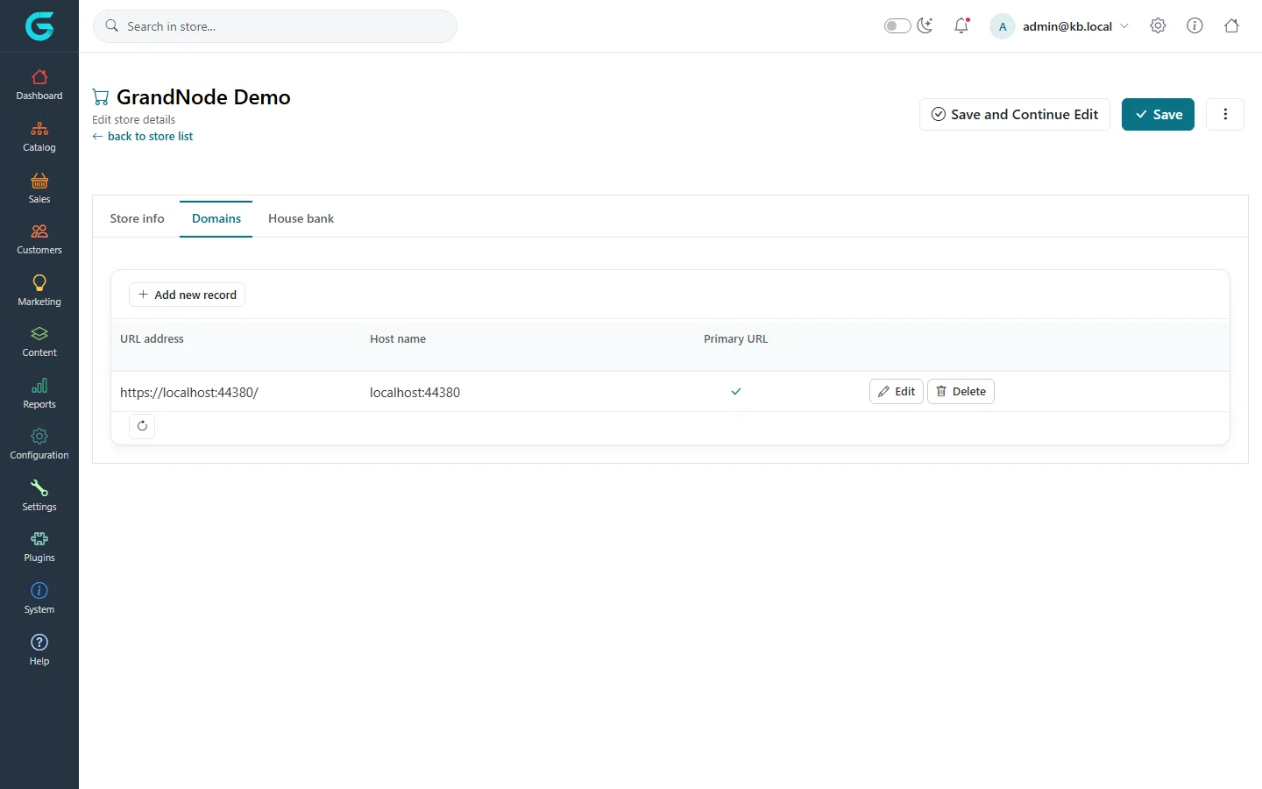Screen dimensions: 1262x789
Task: Open the three-dot more actions menu
Action: coord(1225,114)
